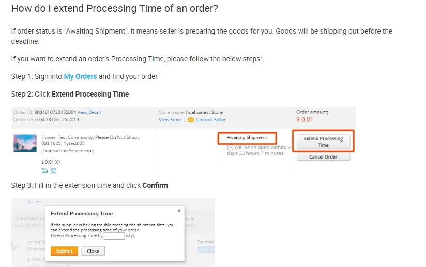Click the second small icon under price
This screenshot has height=267, width=426.
tap(54, 170)
